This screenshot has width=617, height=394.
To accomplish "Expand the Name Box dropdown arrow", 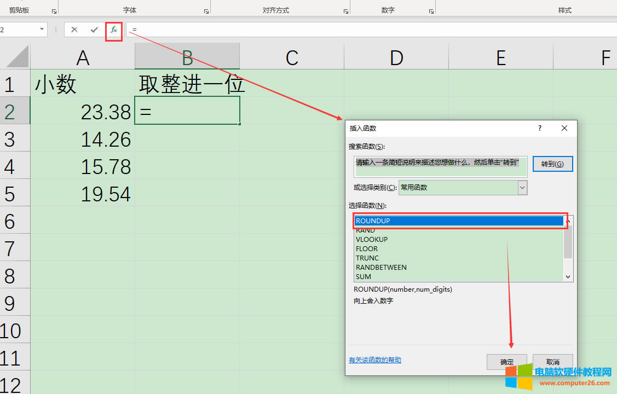I will [x=42, y=30].
